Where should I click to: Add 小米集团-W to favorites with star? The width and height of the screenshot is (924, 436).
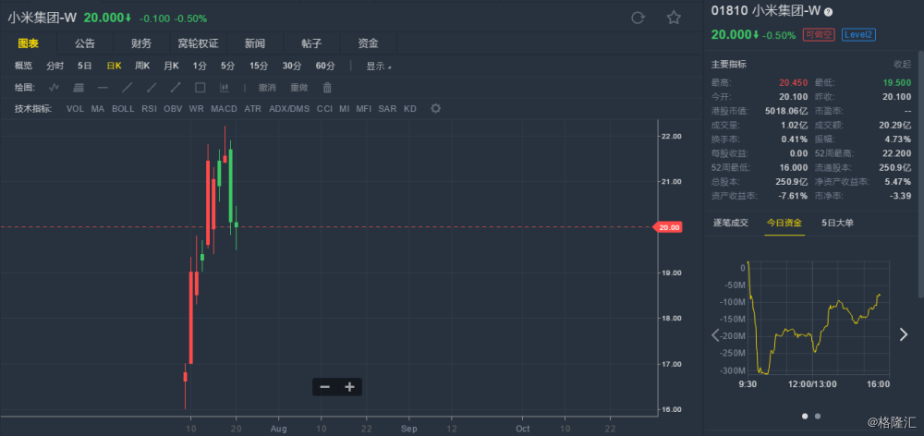(674, 18)
